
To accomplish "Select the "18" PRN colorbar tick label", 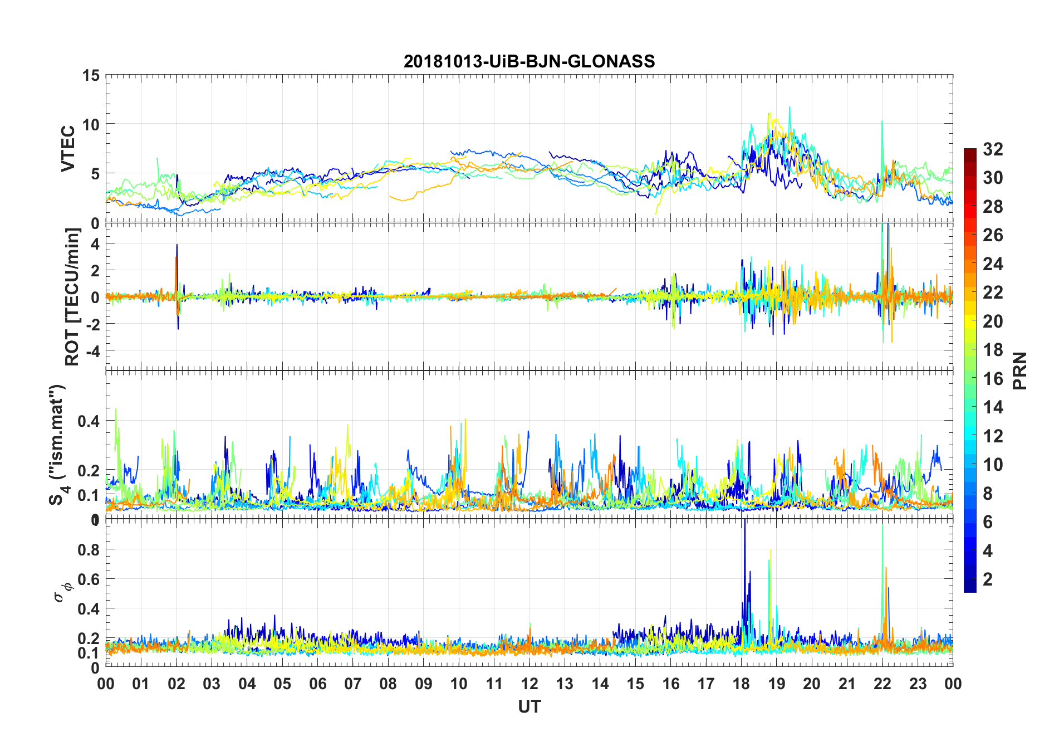I will pos(993,350).
